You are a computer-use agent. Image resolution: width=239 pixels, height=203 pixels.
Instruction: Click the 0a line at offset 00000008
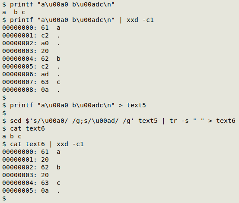[31, 90]
